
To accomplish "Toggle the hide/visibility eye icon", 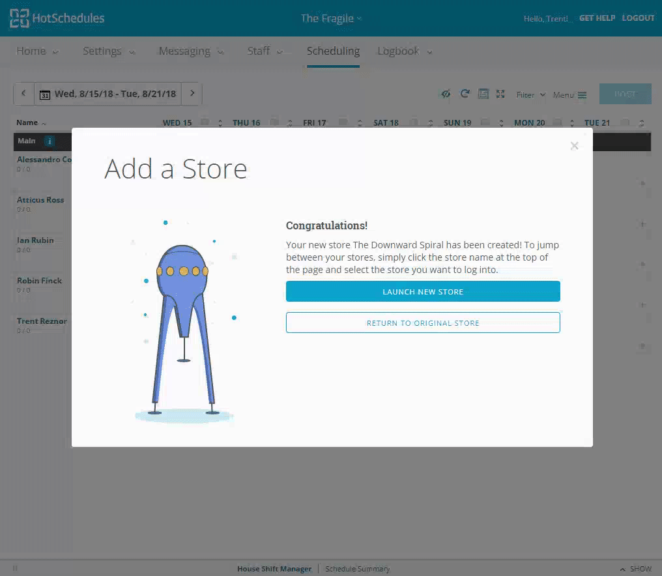I will [x=446, y=94].
